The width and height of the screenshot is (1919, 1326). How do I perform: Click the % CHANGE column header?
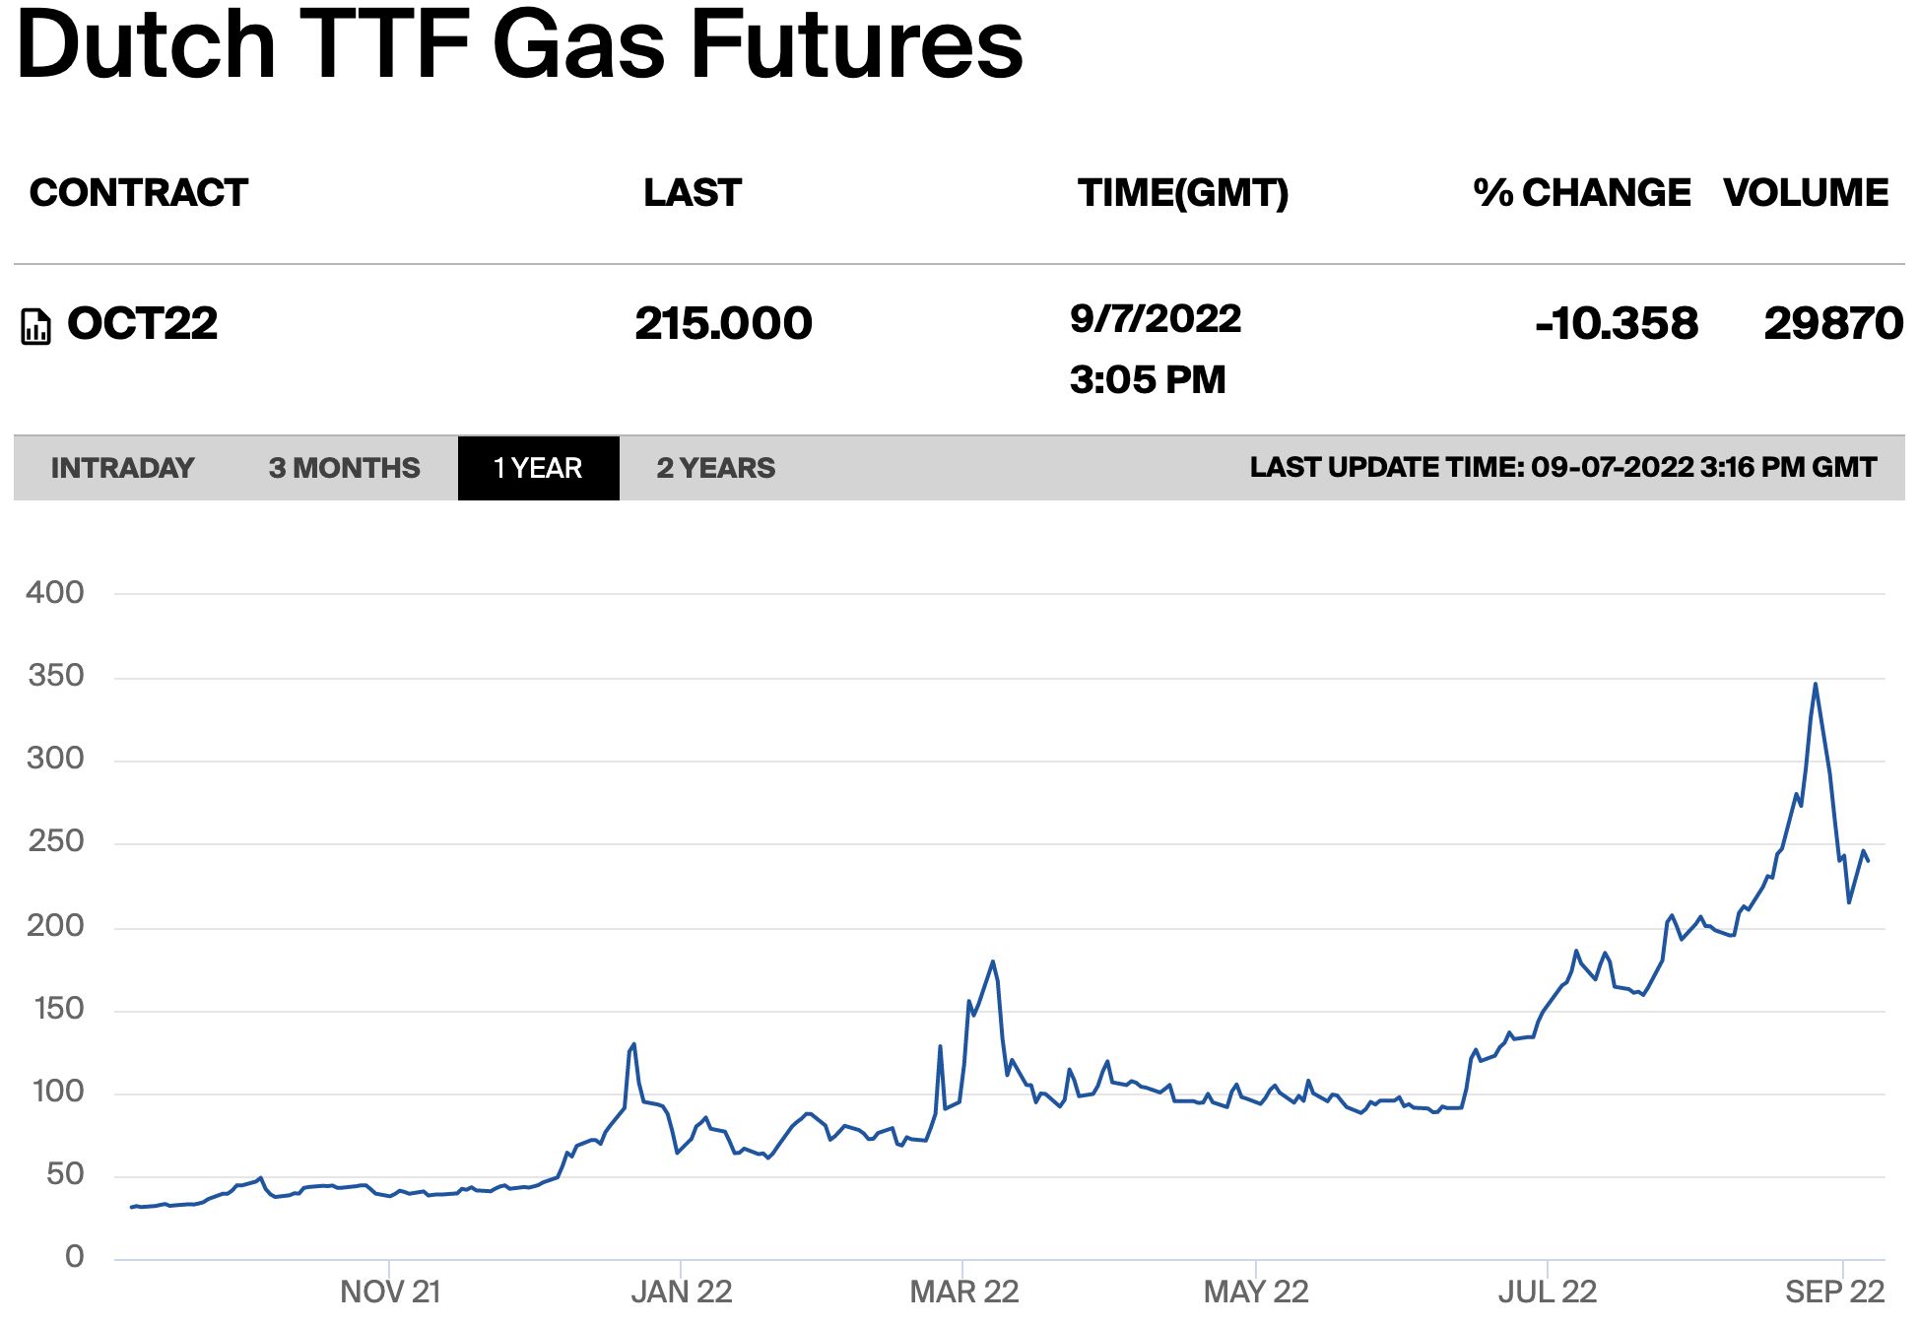[1581, 193]
